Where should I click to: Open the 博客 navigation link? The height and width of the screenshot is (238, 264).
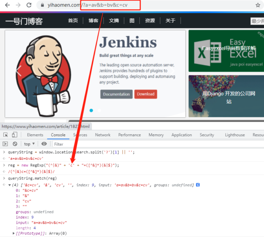tap(93, 21)
